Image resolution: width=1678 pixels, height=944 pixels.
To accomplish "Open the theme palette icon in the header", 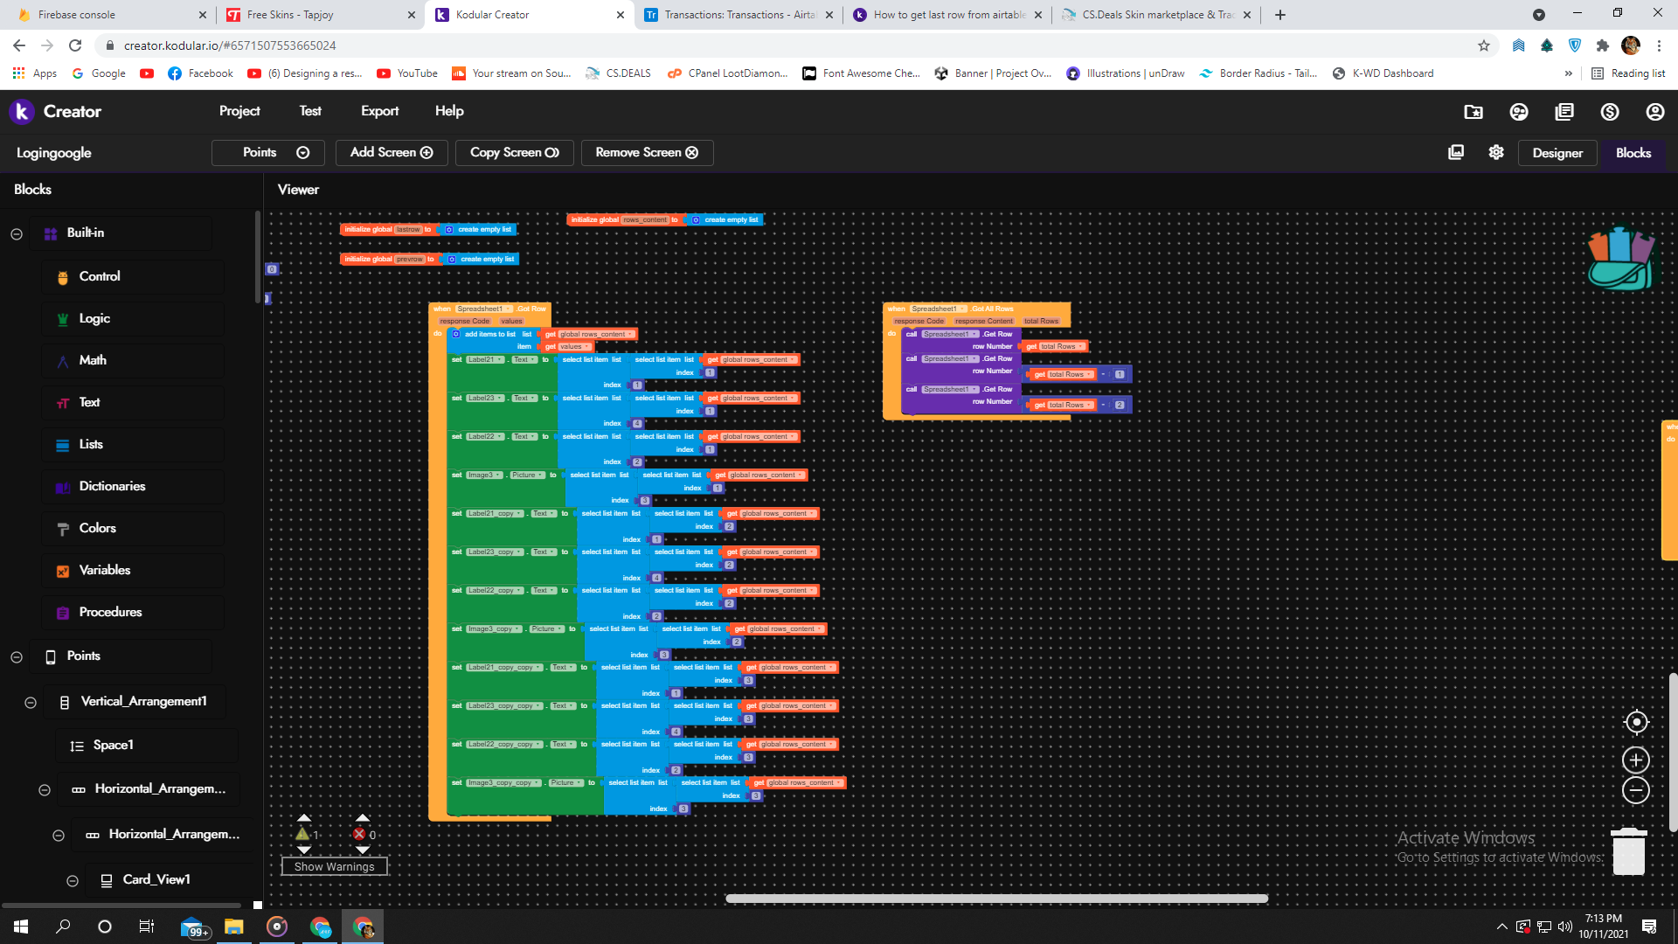I will 1519,112.
